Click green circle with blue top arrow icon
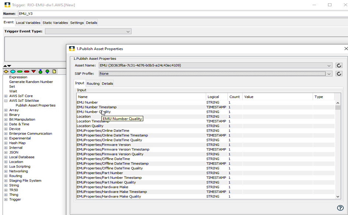 (x=41, y=72)
